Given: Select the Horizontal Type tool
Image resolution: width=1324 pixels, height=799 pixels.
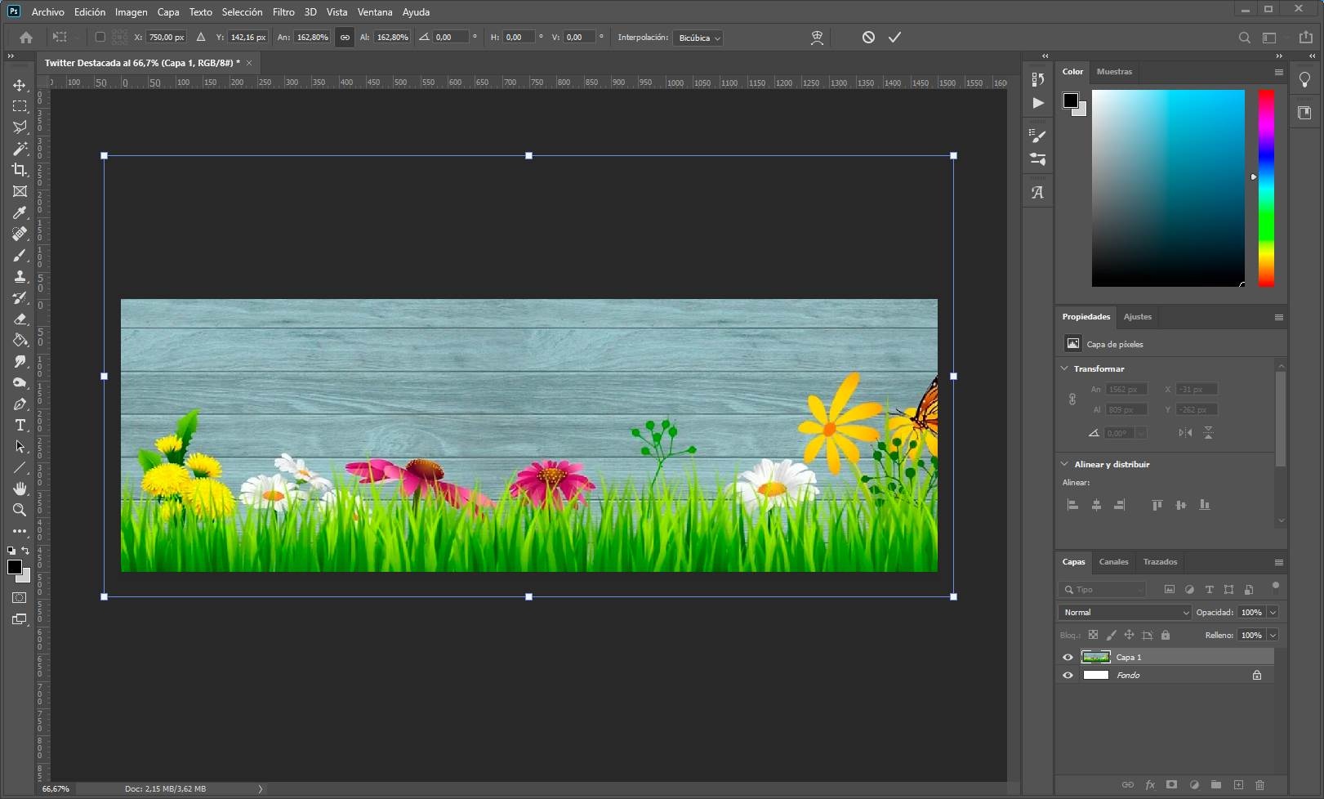Looking at the screenshot, I should coord(20,425).
